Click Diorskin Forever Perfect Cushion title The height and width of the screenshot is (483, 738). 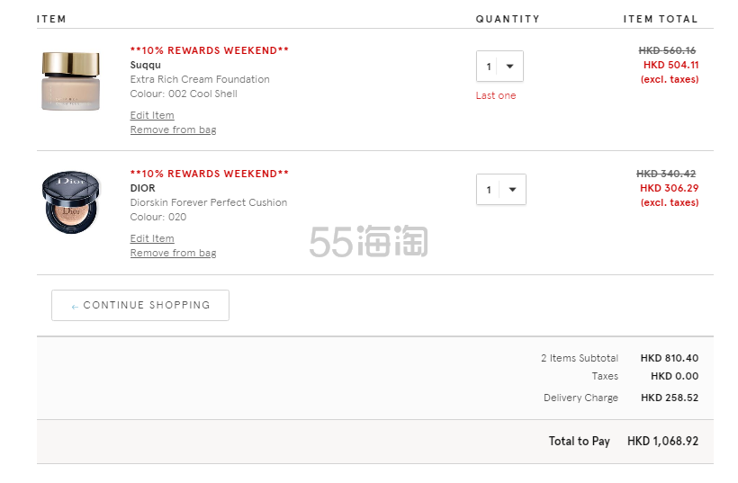click(x=209, y=202)
